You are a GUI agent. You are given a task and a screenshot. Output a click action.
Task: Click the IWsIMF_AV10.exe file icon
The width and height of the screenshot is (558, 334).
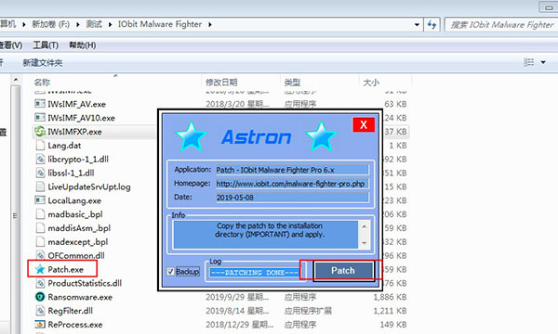[40, 118]
